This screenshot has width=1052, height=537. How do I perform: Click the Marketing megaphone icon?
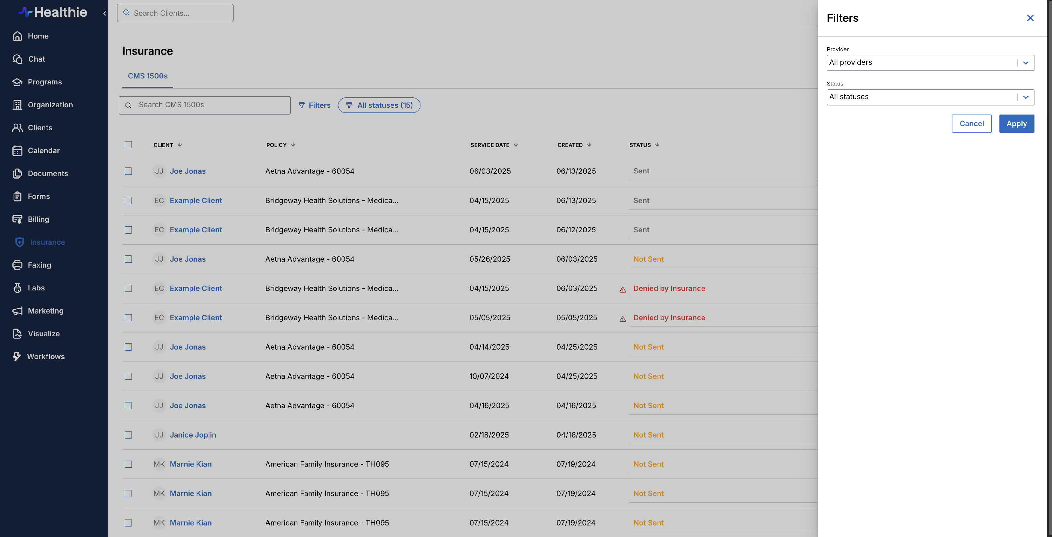point(17,311)
